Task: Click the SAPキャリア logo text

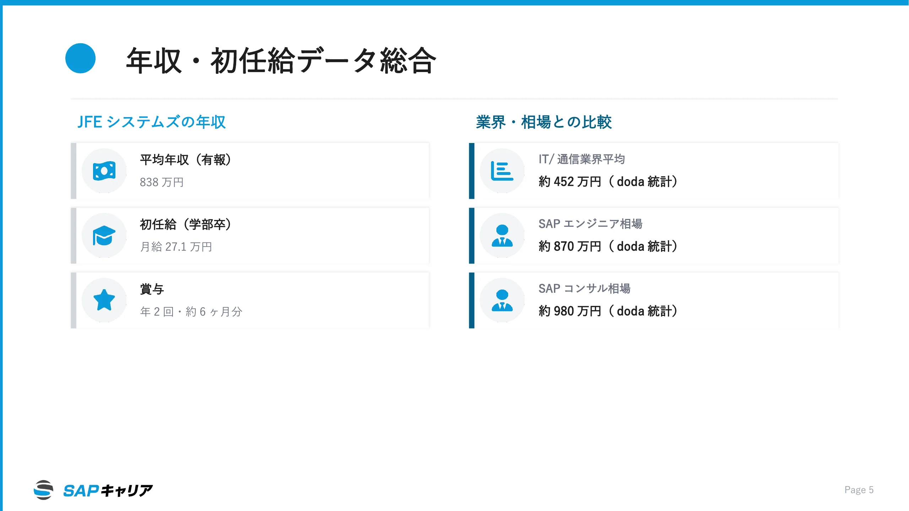Action: point(108,491)
